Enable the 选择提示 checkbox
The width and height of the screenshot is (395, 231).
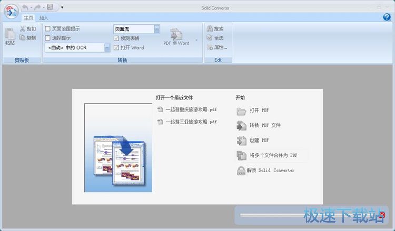[47, 38]
